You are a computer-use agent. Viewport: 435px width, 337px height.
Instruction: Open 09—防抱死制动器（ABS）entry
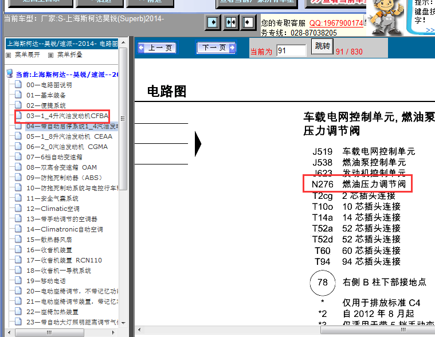64,178
